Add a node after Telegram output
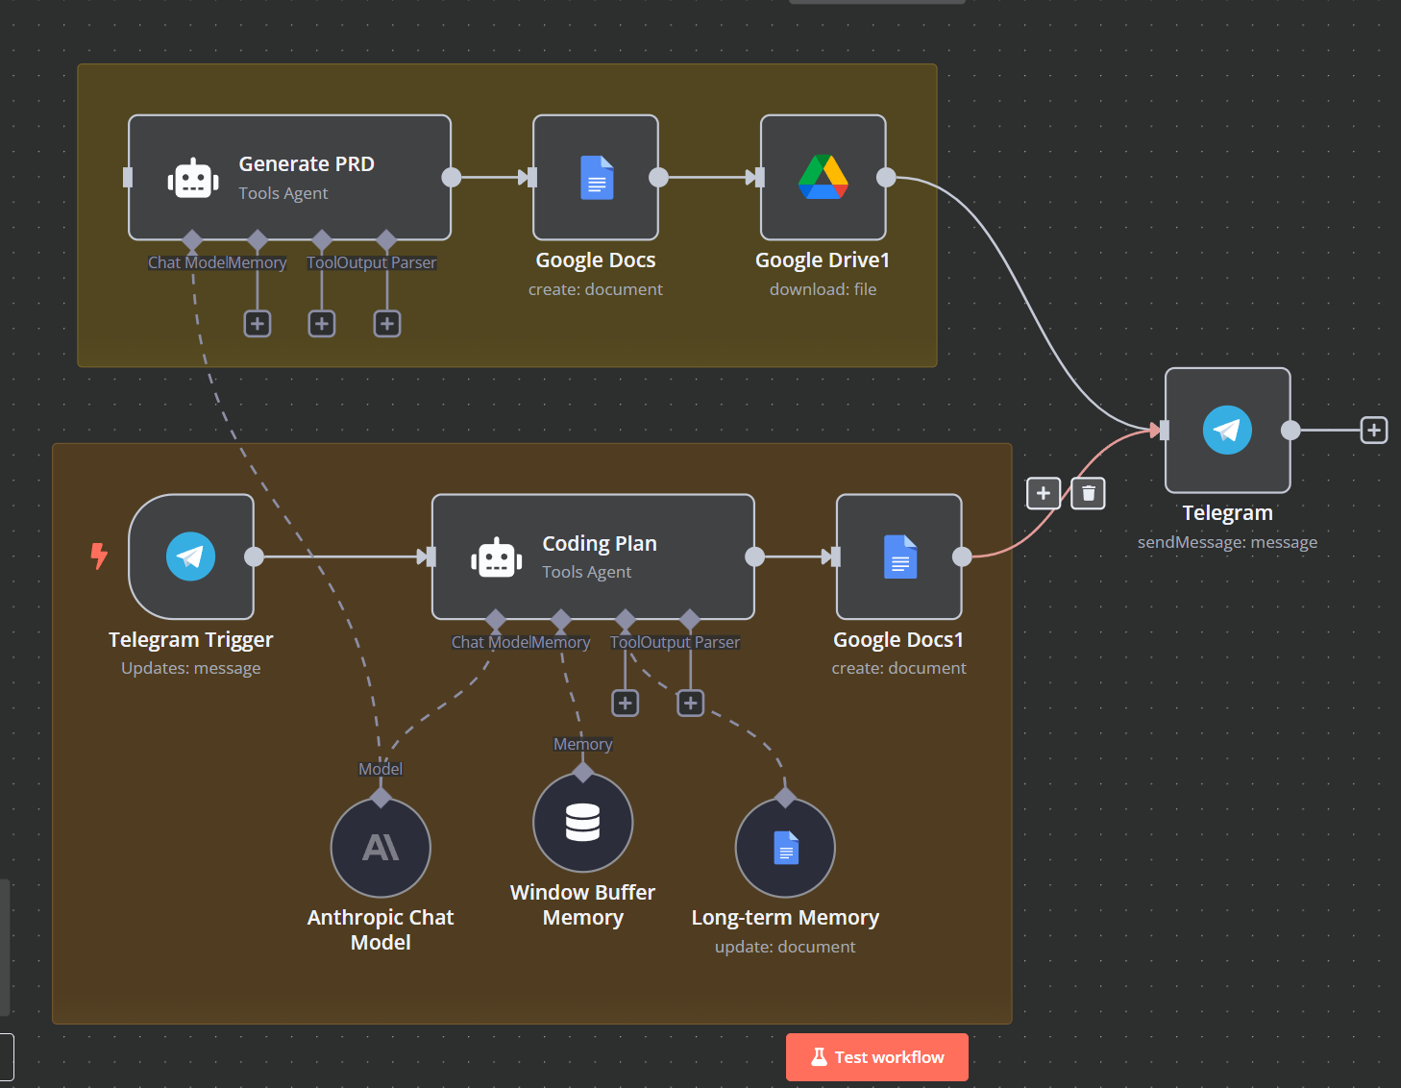The width and height of the screenshot is (1401, 1088). click(1374, 430)
